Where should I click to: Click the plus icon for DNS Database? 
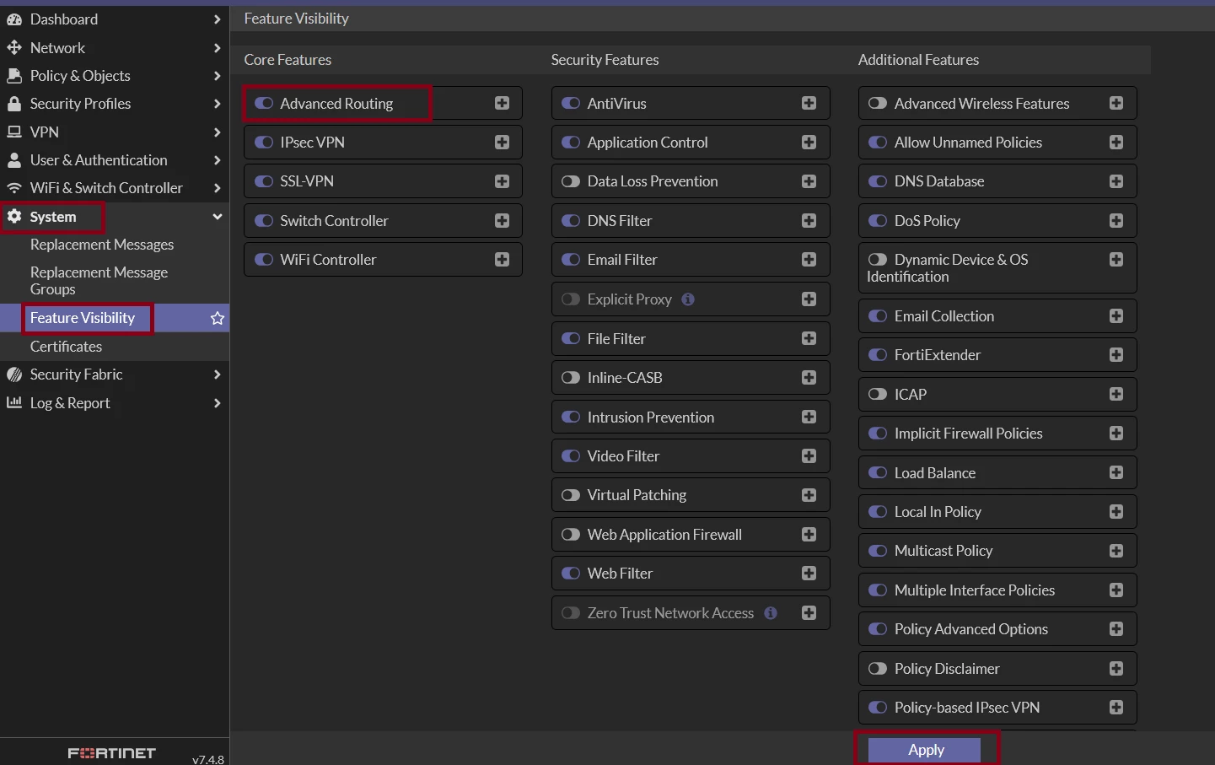click(1116, 181)
